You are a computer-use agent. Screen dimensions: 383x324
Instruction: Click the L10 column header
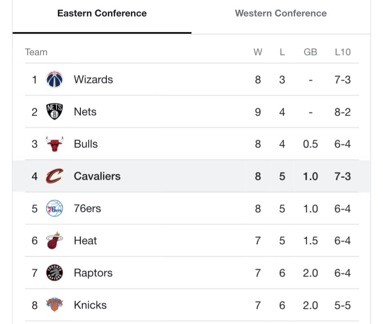343,52
